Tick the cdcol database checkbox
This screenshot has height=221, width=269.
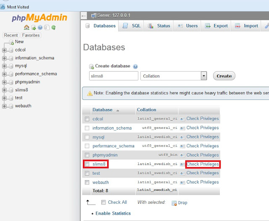pyautogui.click(x=87, y=119)
